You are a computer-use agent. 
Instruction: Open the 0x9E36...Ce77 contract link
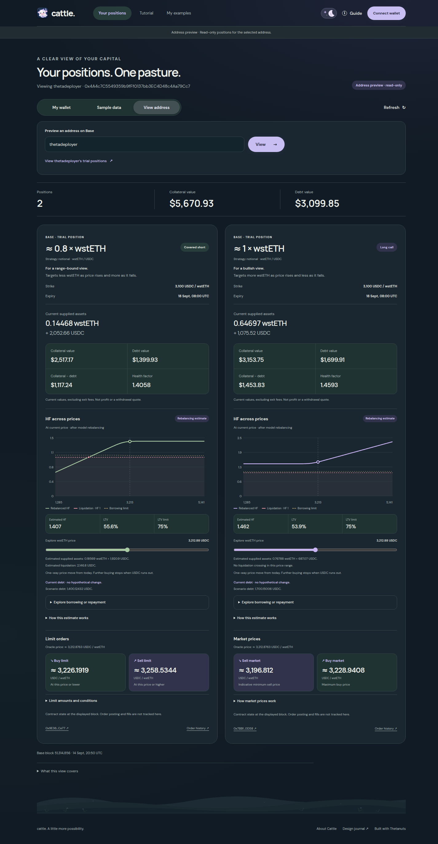pos(57,728)
